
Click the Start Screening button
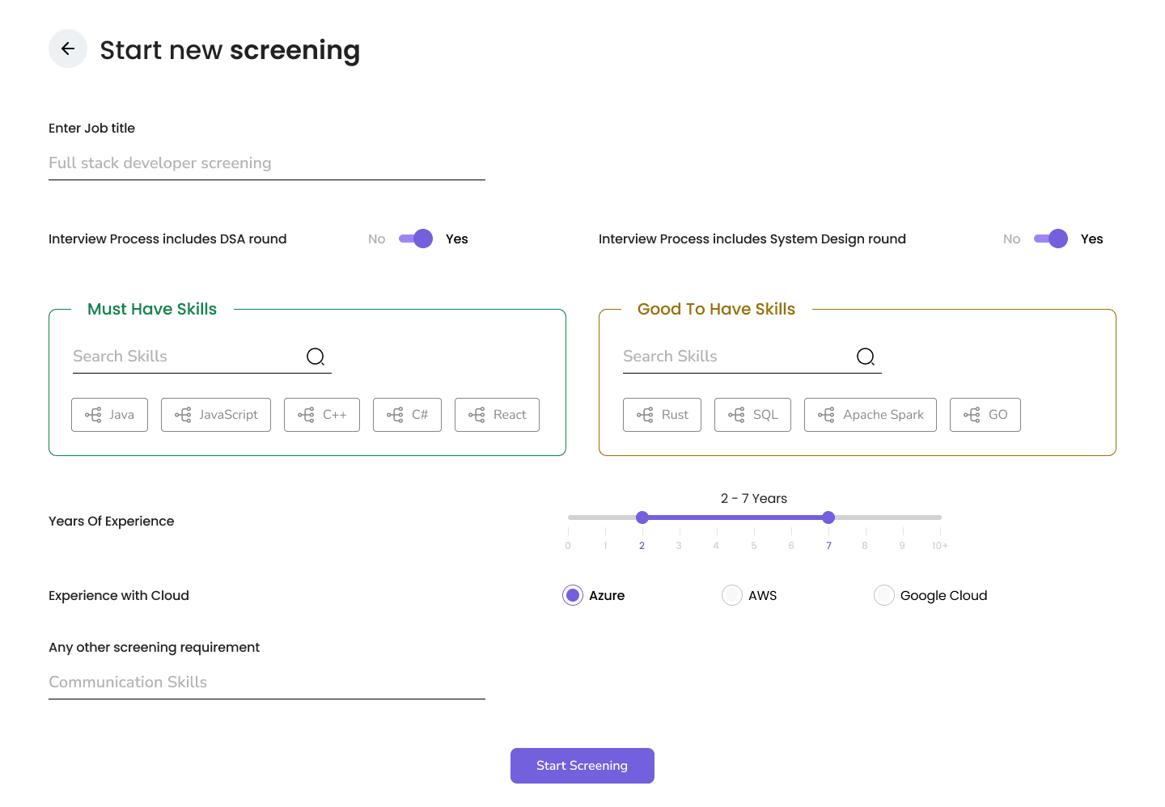pyautogui.click(x=582, y=766)
